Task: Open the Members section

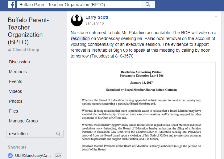Action: coord(18,72)
